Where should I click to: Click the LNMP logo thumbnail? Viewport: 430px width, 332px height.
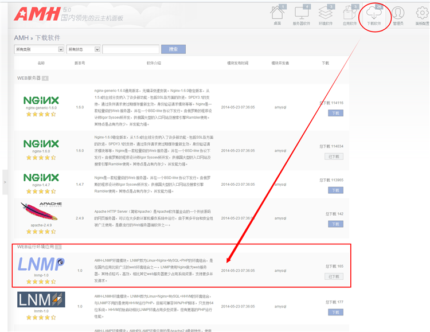[x=41, y=264]
